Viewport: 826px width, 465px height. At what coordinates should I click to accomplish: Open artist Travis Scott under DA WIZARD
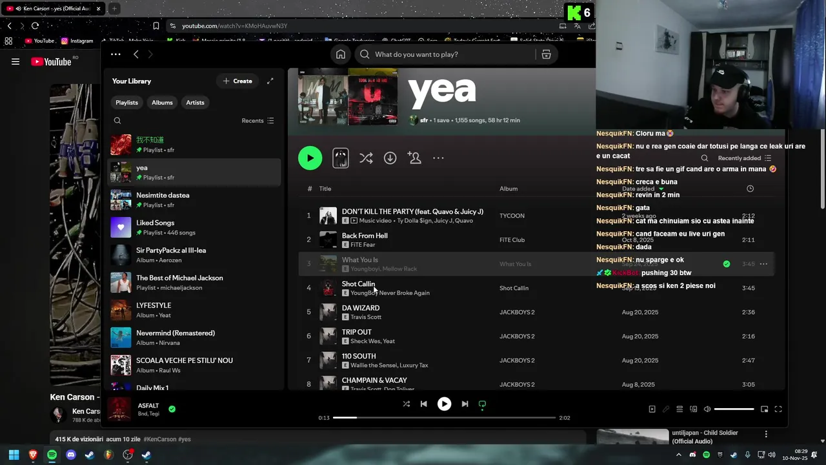tap(366, 317)
